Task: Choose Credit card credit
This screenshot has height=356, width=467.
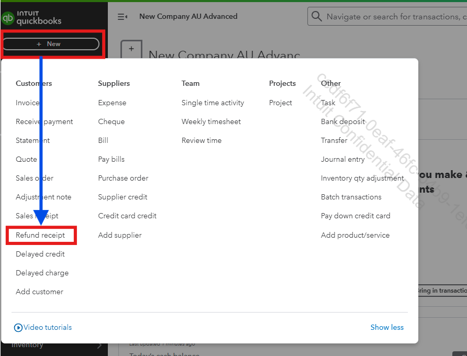Action: 127,216
